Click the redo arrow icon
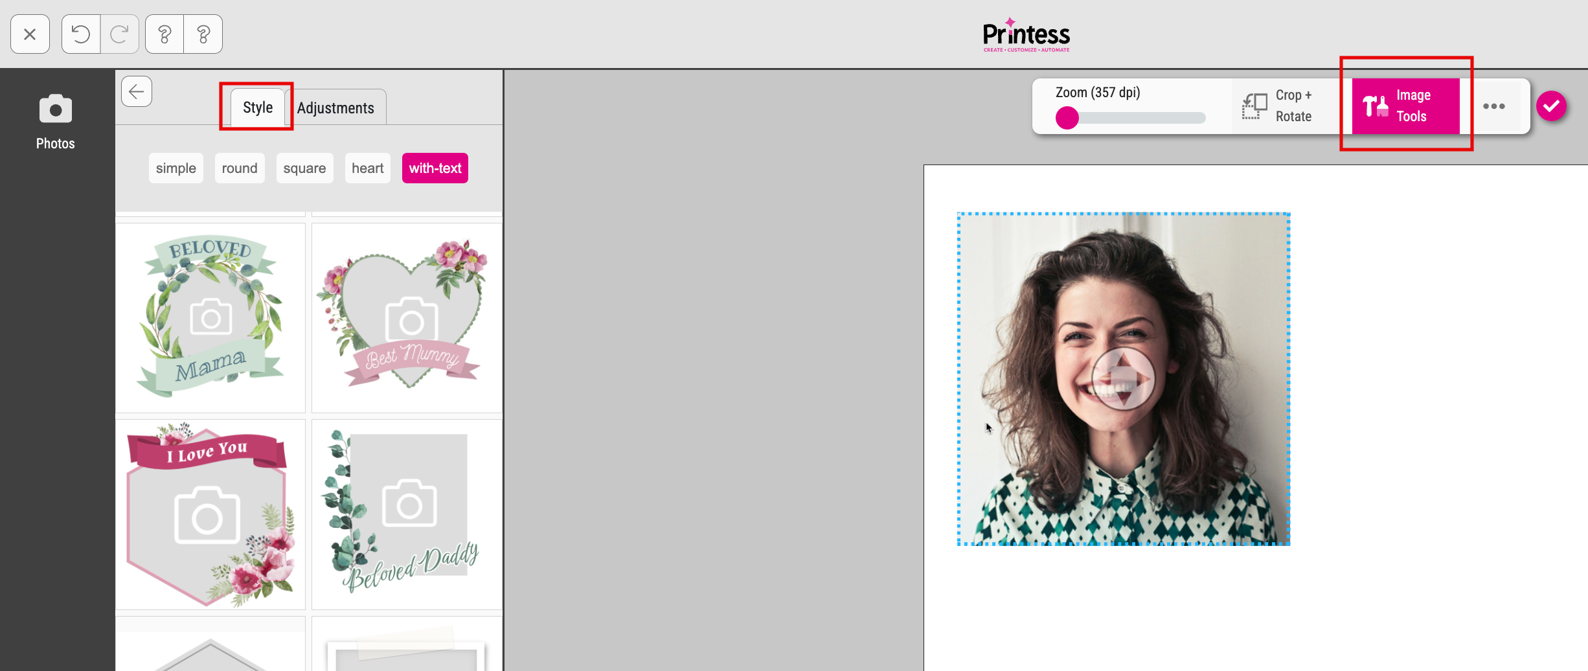Image resolution: width=1588 pixels, height=671 pixels. click(x=119, y=34)
